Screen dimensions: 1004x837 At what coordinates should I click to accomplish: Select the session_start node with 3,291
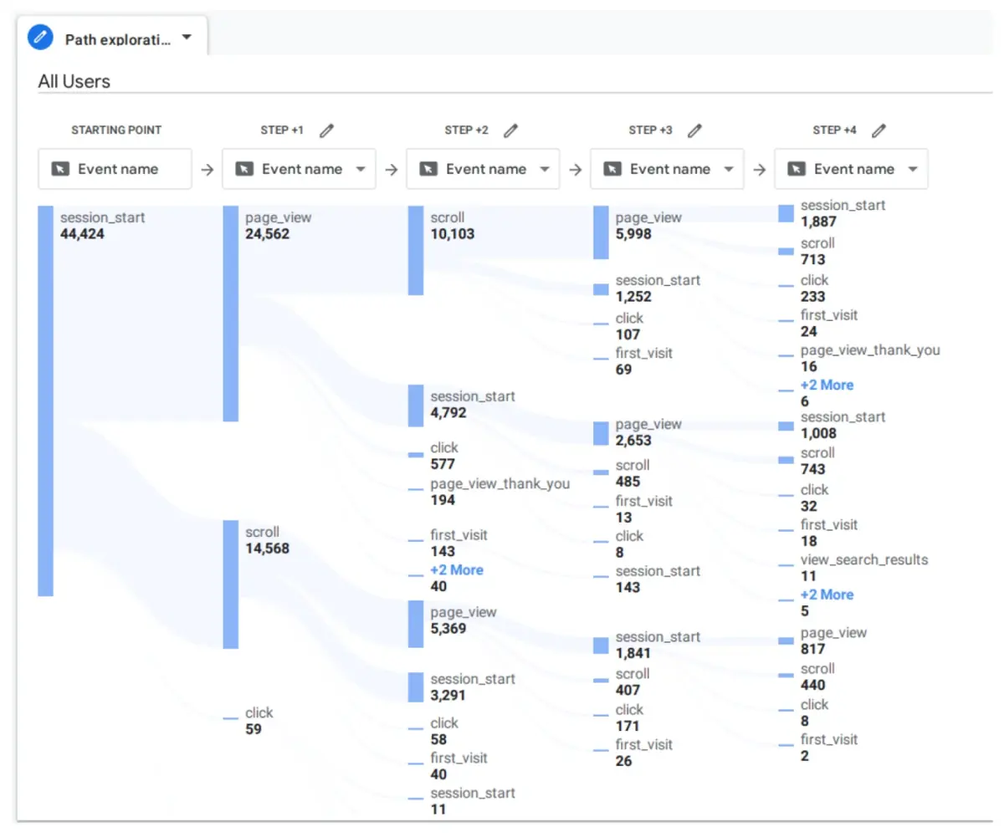coord(416,687)
